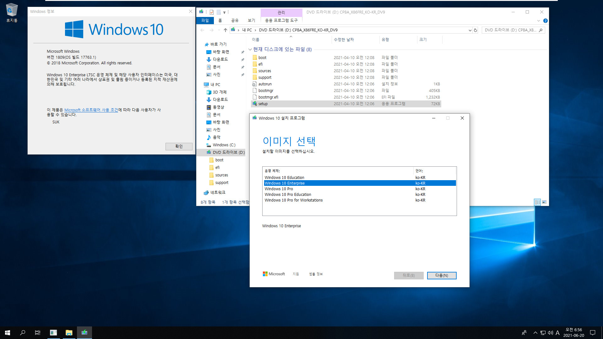Refresh the Explorer address bar
The width and height of the screenshot is (603, 339).
tap(475, 30)
